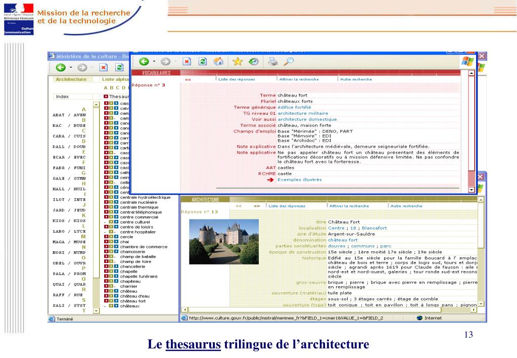Open château fort dénomination link
The image size is (517, 358).
click(343, 240)
